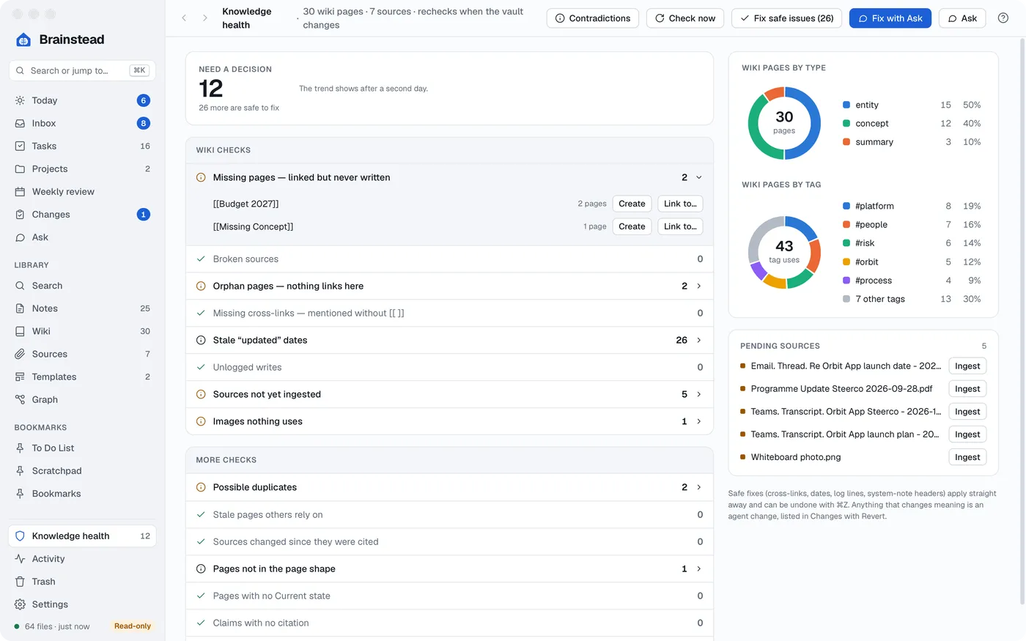This screenshot has height=641, width=1026.
Task: Collapse the Missing pages check
Action: (x=698, y=177)
